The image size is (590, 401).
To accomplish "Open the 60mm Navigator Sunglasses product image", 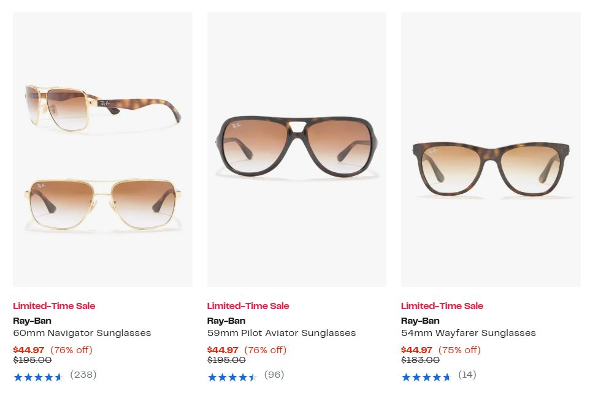I will coord(102,149).
